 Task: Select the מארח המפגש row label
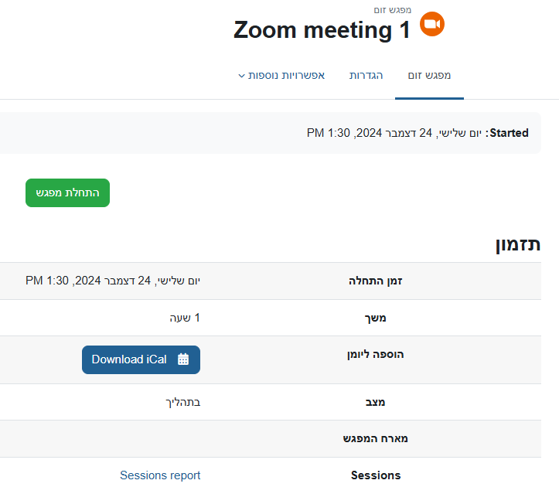pos(375,438)
